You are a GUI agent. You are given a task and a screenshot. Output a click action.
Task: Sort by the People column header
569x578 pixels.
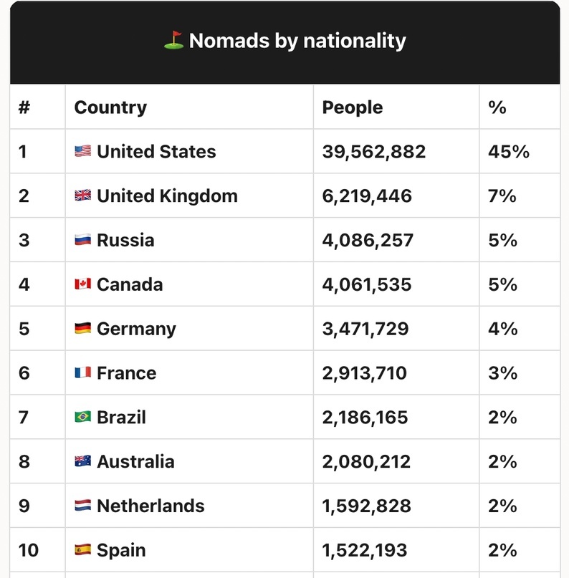(x=353, y=107)
